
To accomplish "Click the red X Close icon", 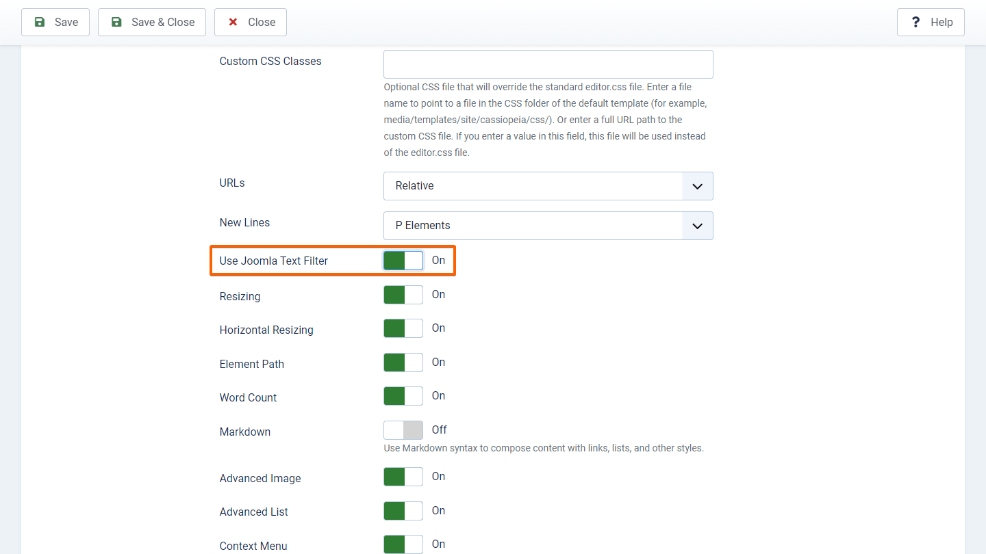I will [233, 22].
